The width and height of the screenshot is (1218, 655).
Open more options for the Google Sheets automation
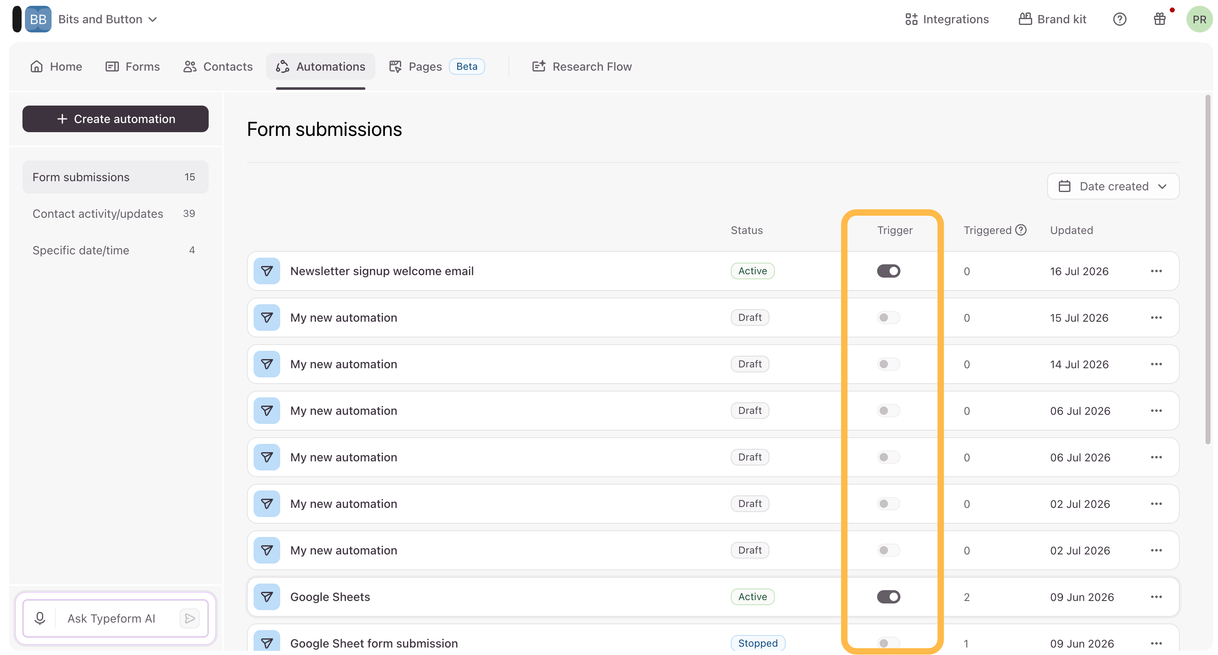[x=1156, y=597]
